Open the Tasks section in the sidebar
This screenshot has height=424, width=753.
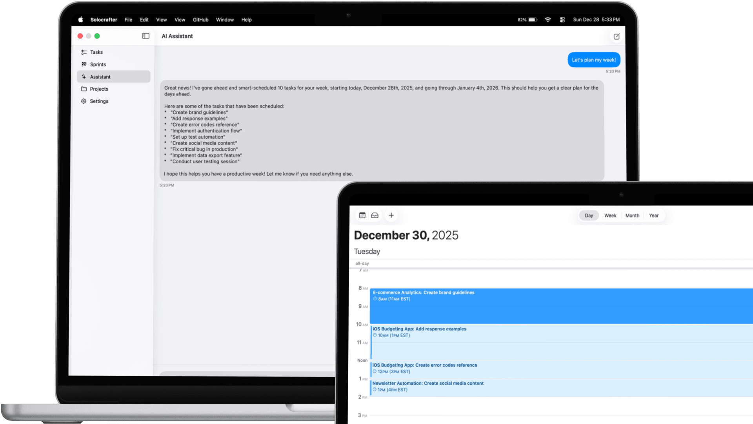(96, 52)
